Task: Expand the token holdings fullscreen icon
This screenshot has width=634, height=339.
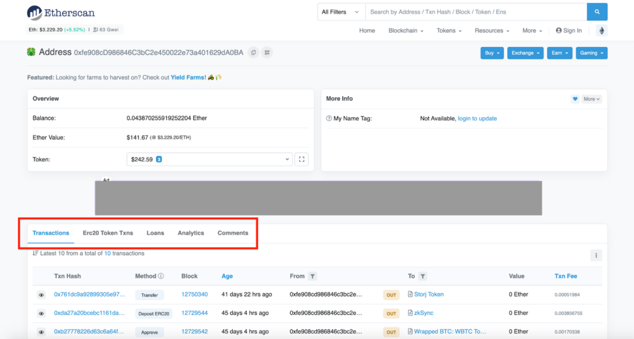Action: [x=302, y=159]
